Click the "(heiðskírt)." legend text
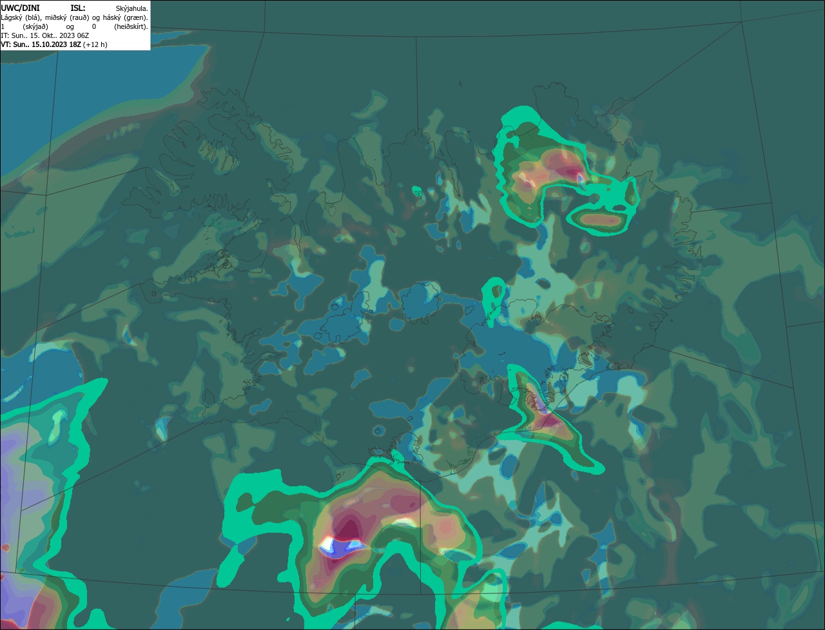 131,26
